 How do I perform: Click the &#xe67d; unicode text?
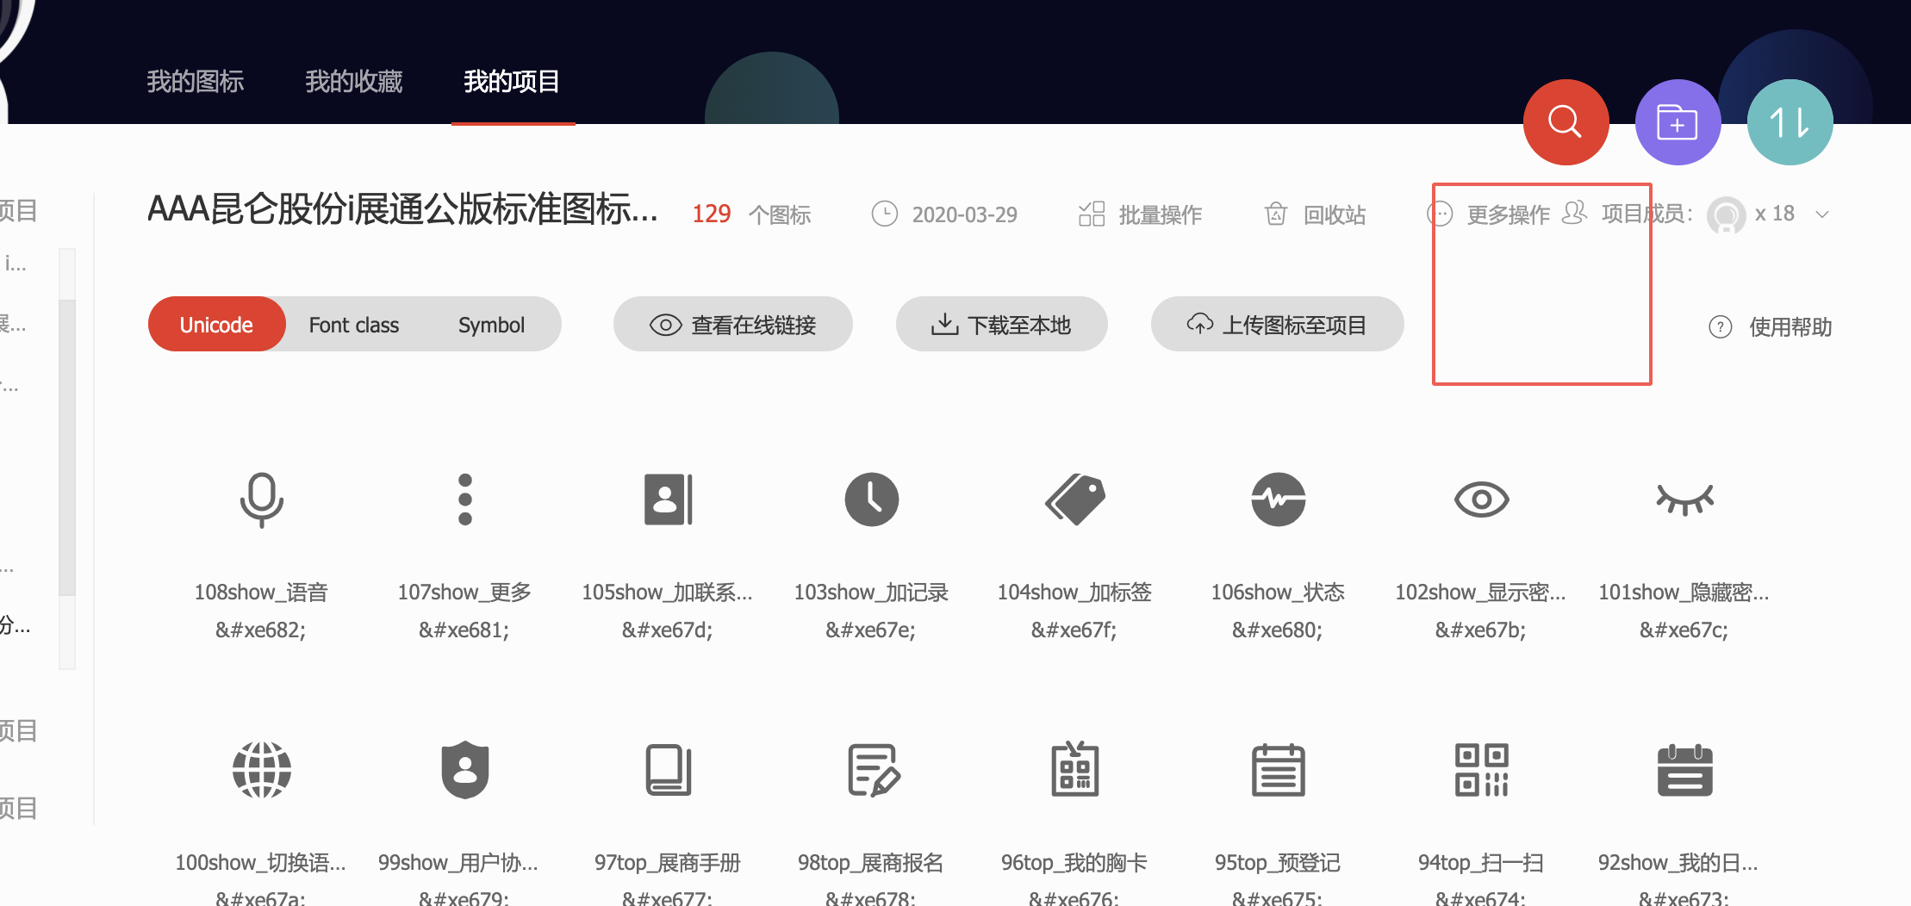coord(668,630)
